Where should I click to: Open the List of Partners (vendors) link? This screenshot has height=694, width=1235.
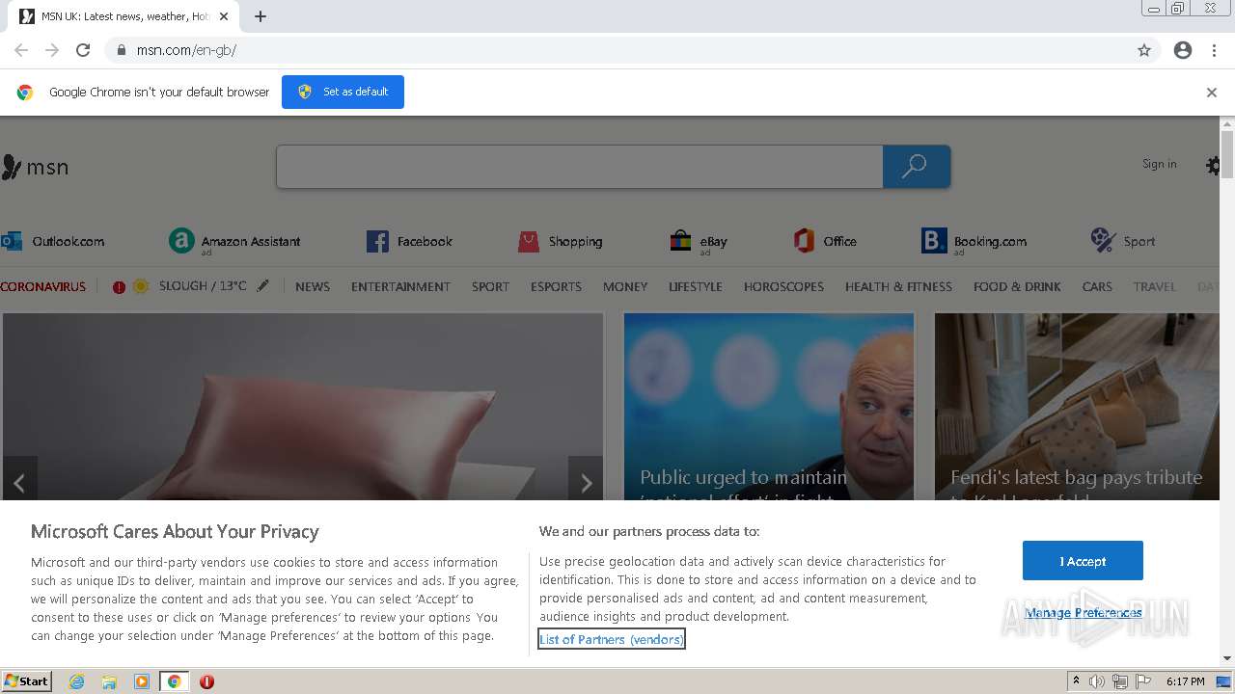point(612,639)
